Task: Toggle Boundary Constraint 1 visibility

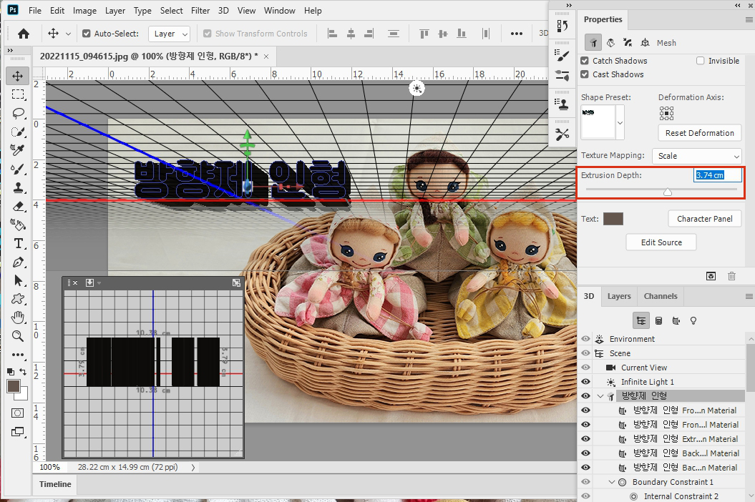Action: [x=585, y=481]
